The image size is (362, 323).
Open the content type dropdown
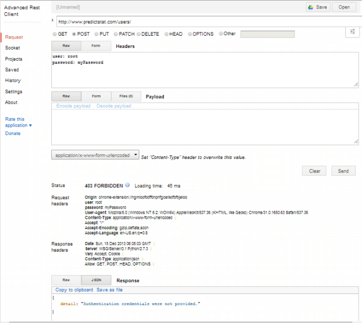[x=95, y=155]
